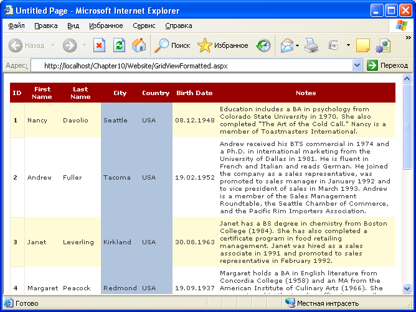Open the Избранное menu in menu bar
Image resolution: width=416 pixels, height=312 pixels.
106,25
